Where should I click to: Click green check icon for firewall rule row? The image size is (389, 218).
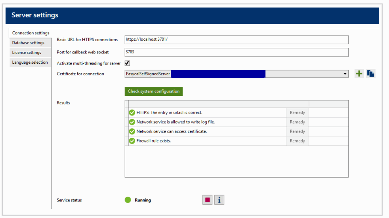tap(132, 141)
